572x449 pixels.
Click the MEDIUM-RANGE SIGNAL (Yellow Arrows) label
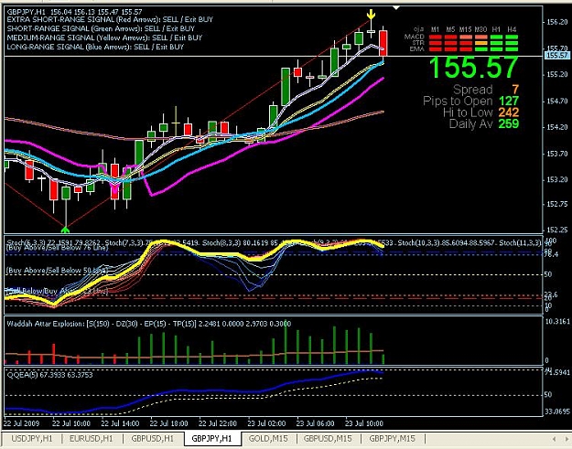click(104, 37)
